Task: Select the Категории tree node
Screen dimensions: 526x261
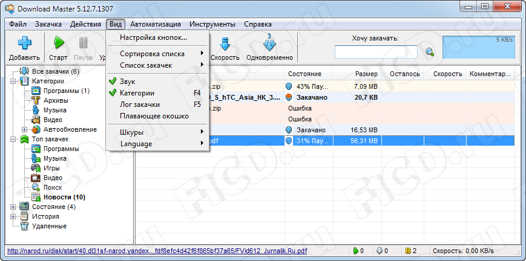Action: 48,81
